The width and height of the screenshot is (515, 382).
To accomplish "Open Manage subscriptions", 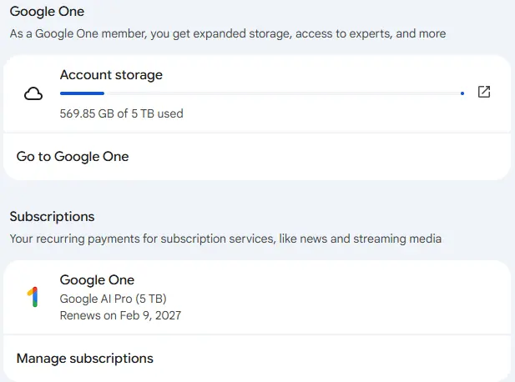I will (x=257, y=359).
